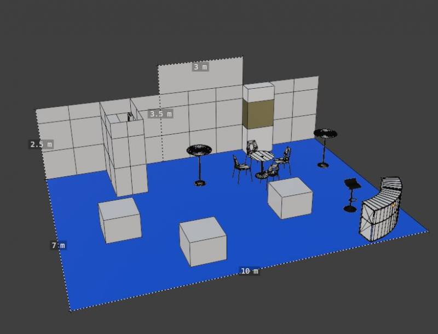Click the small black object atop the tower
Screen dimensions: 438x334
tap(130, 116)
